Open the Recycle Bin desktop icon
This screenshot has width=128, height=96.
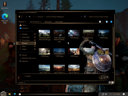coord(5,5)
